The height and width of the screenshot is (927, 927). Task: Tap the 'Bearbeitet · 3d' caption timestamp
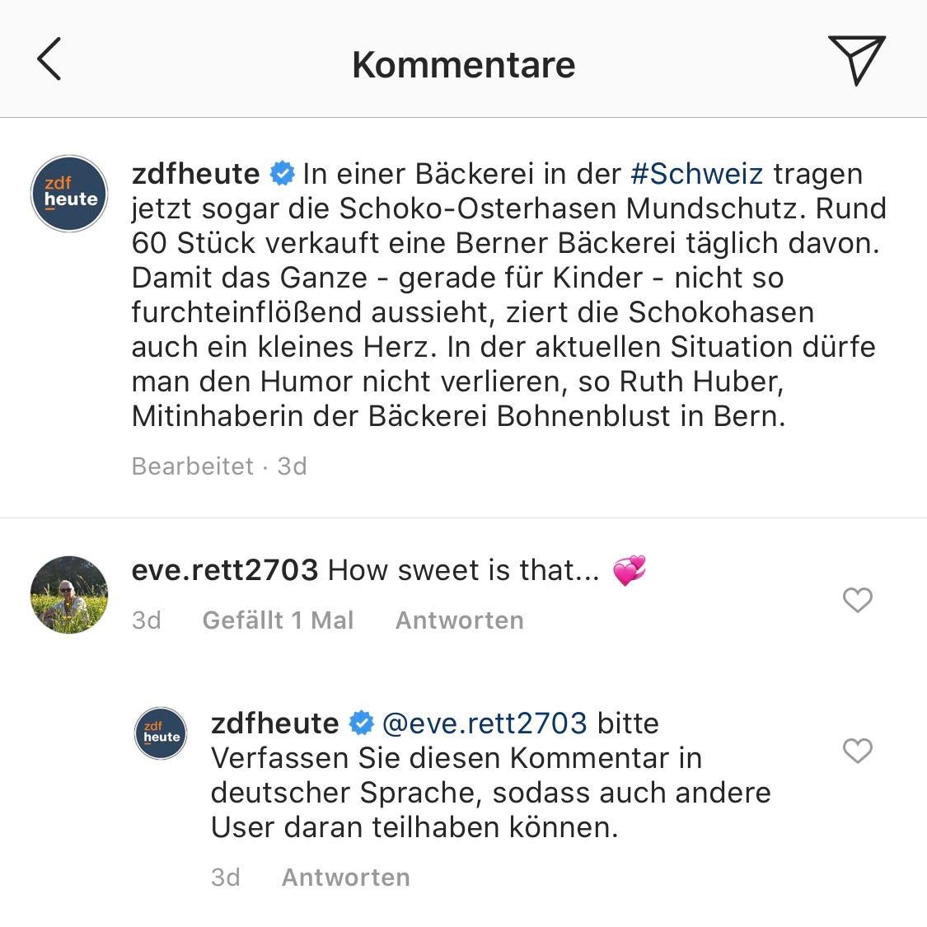pyautogui.click(x=219, y=466)
